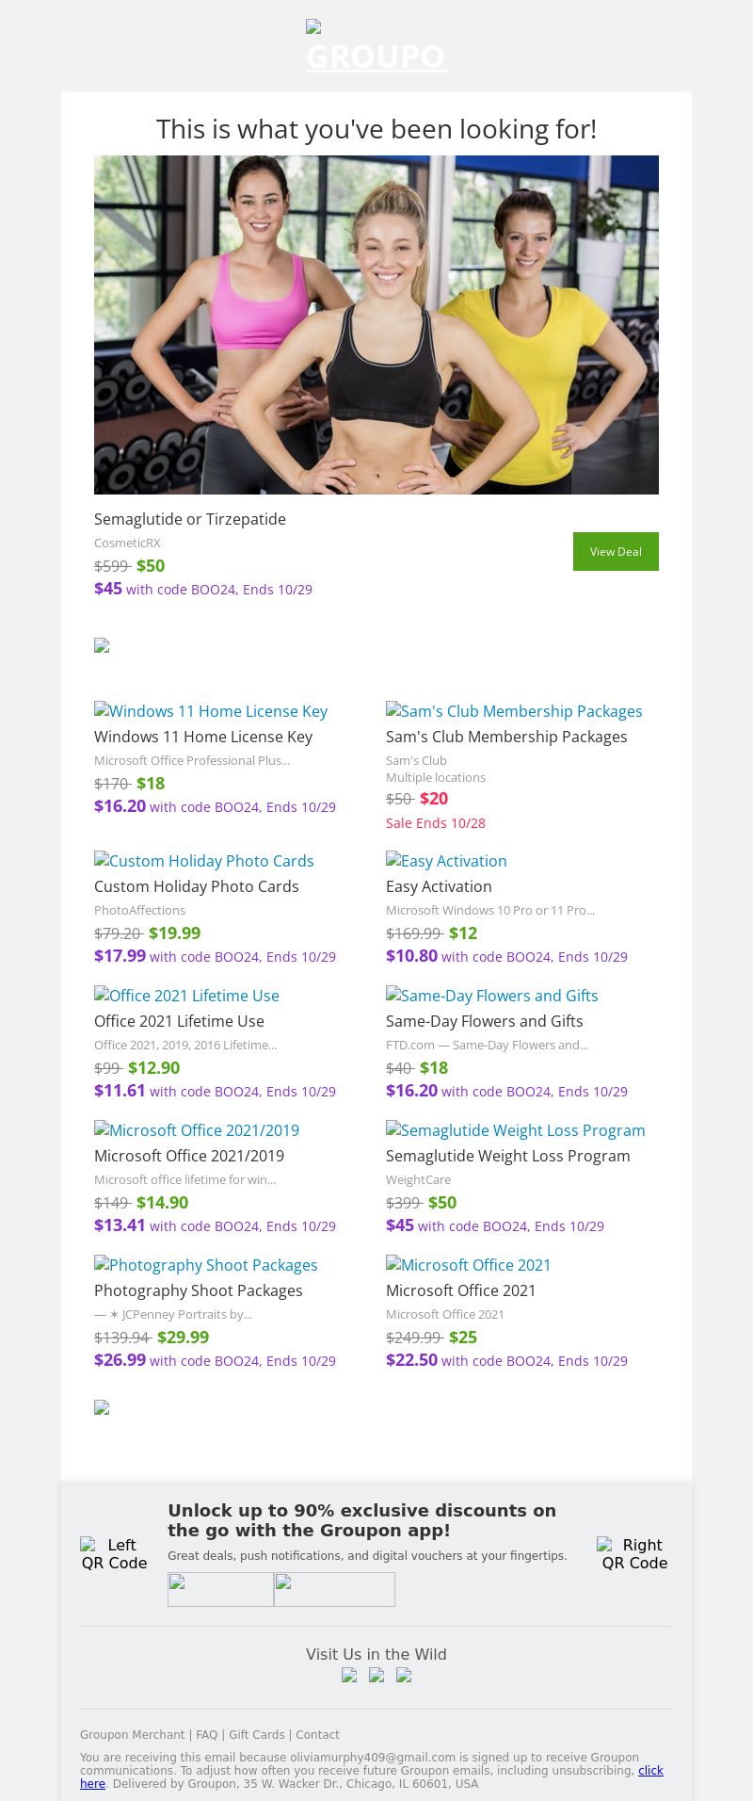
Task: Open the Semaglutide or Tirzepatide deal title
Action: [190, 519]
